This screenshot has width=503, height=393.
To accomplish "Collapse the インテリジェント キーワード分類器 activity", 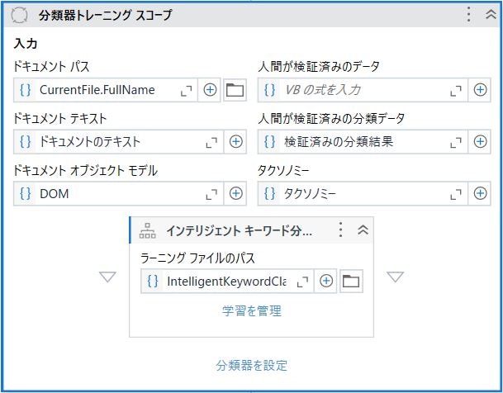I will pyautogui.click(x=363, y=230).
